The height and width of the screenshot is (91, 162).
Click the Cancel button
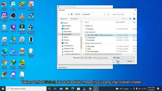pos(130,61)
